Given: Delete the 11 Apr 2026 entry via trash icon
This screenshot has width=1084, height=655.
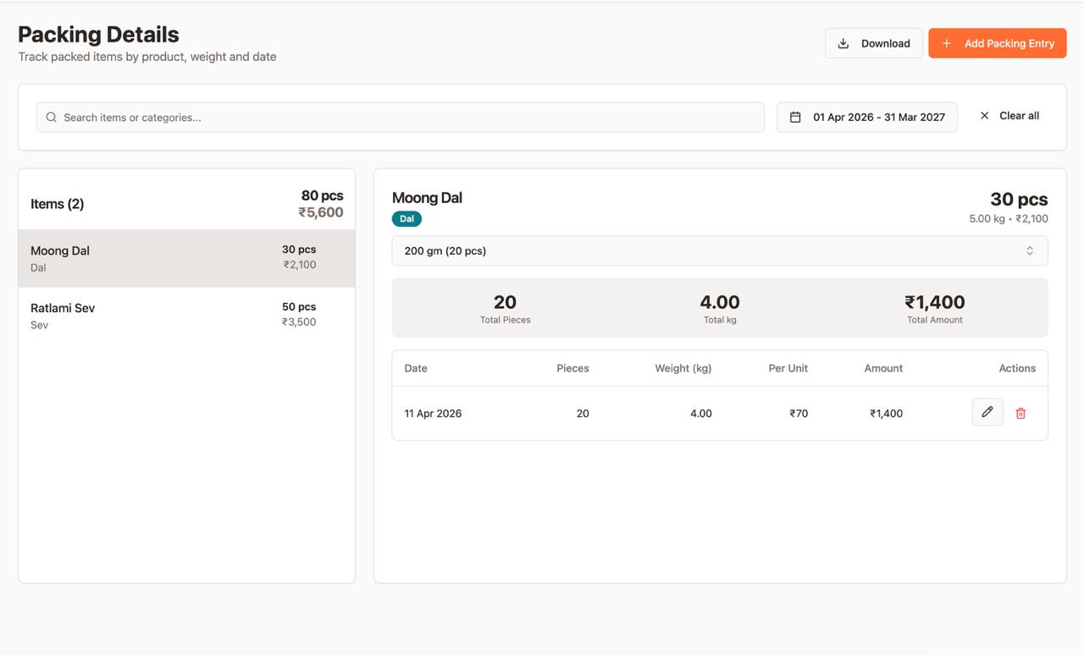Looking at the screenshot, I should tap(1020, 413).
